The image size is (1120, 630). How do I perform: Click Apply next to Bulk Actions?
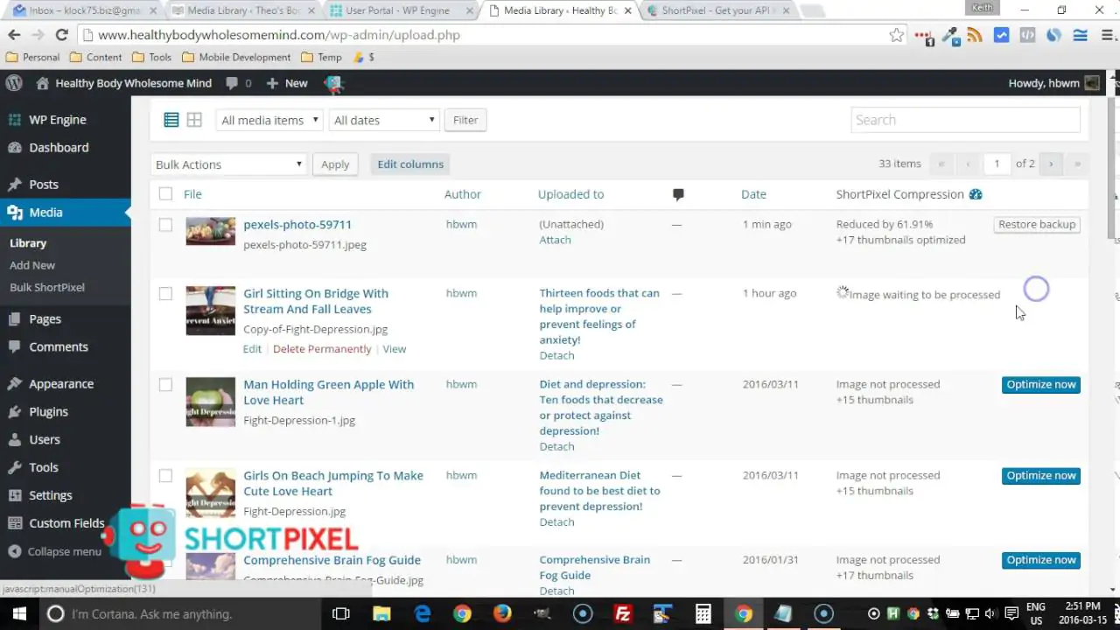(335, 164)
